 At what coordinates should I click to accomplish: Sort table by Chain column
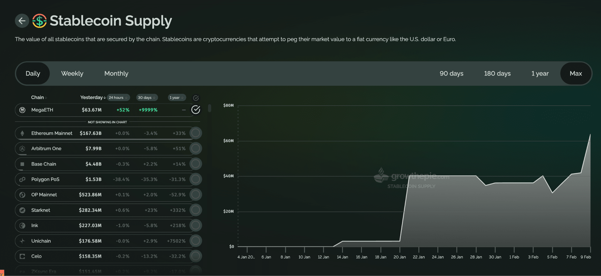tap(39, 97)
